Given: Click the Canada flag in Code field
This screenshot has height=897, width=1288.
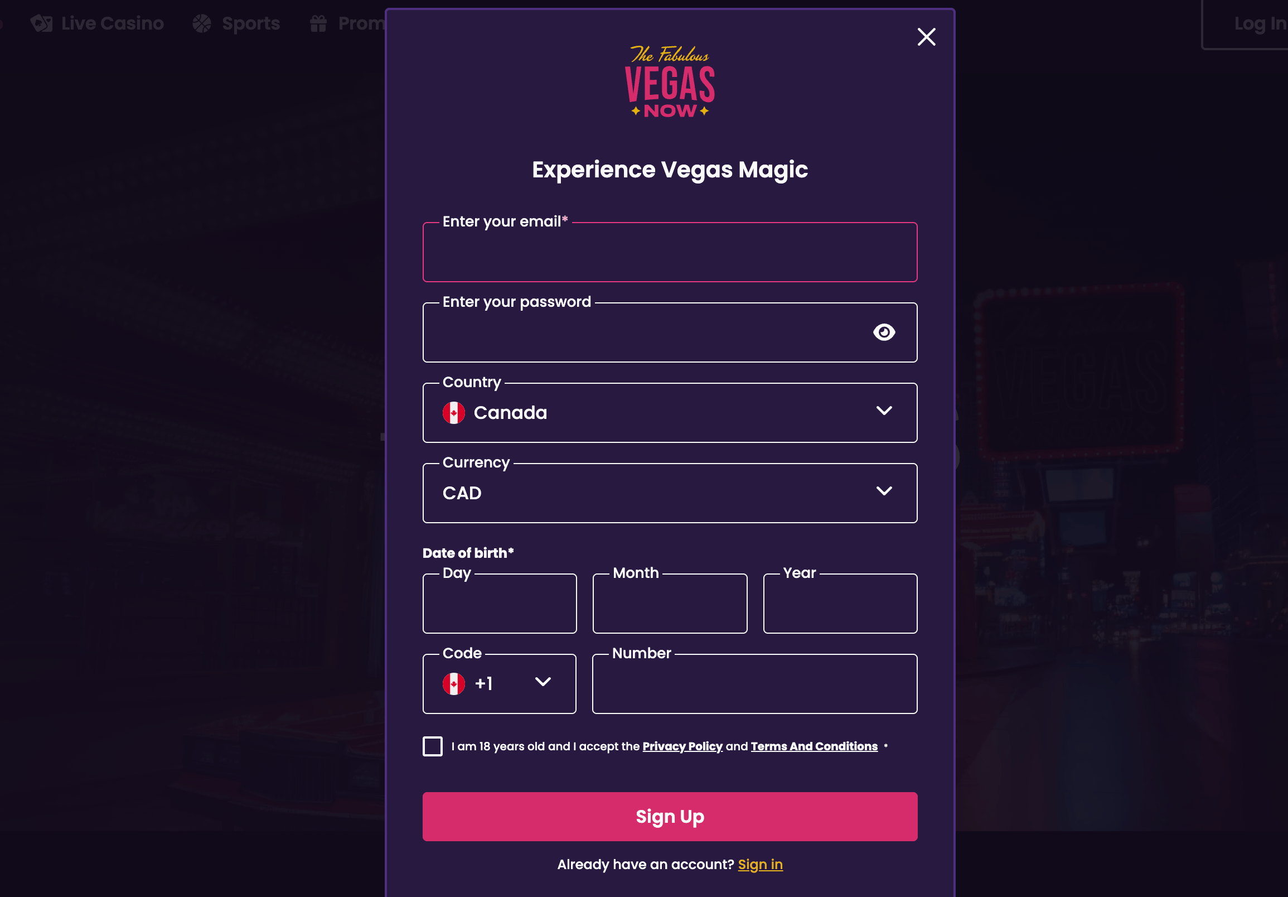Looking at the screenshot, I should point(453,684).
